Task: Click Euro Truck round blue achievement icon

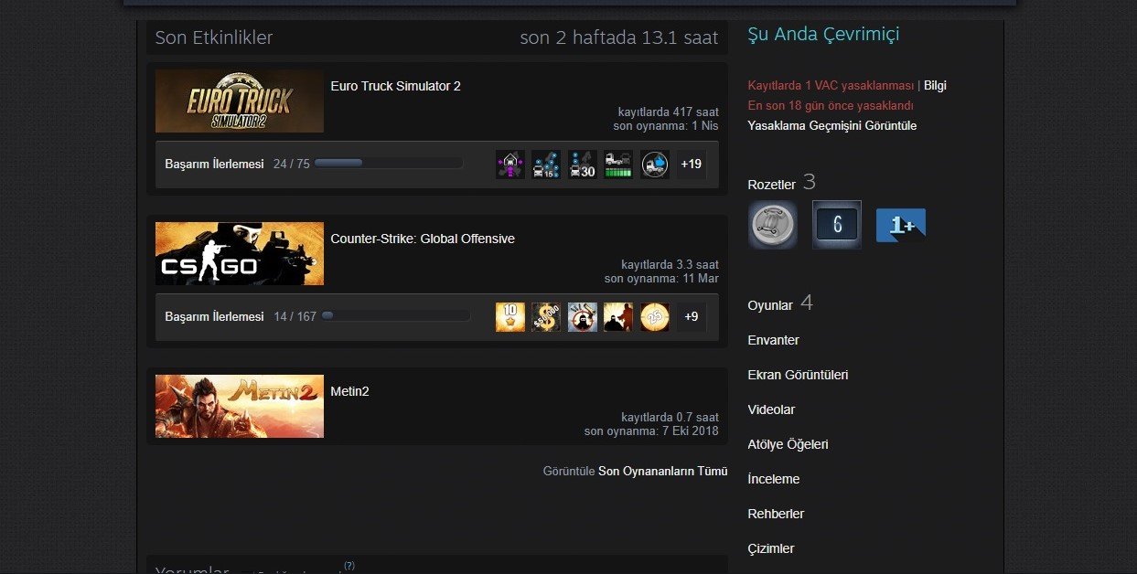Action: click(x=655, y=165)
